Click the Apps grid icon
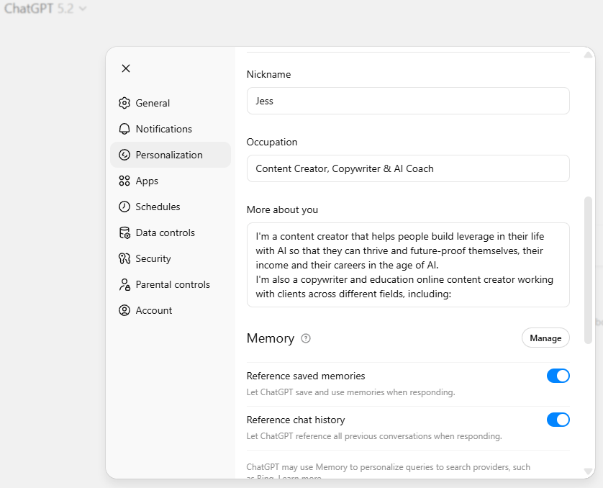 tap(124, 181)
